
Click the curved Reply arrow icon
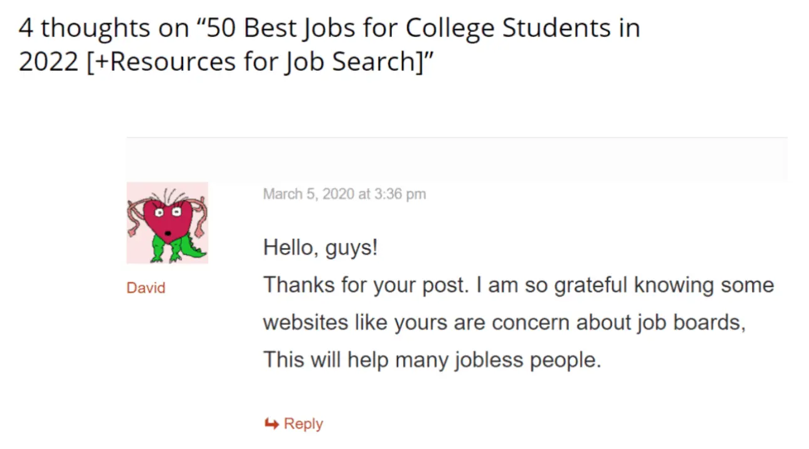[271, 424]
